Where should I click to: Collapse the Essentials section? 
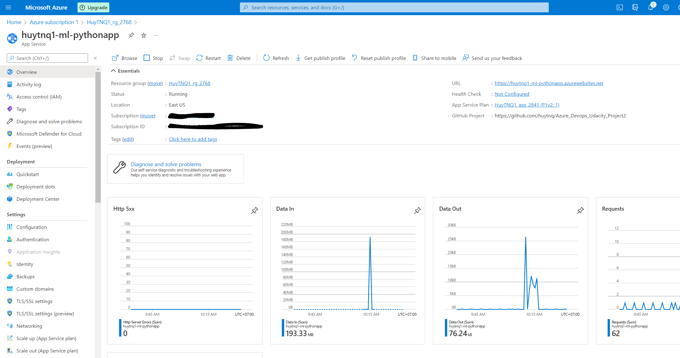pyautogui.click(x=113, y=71)
